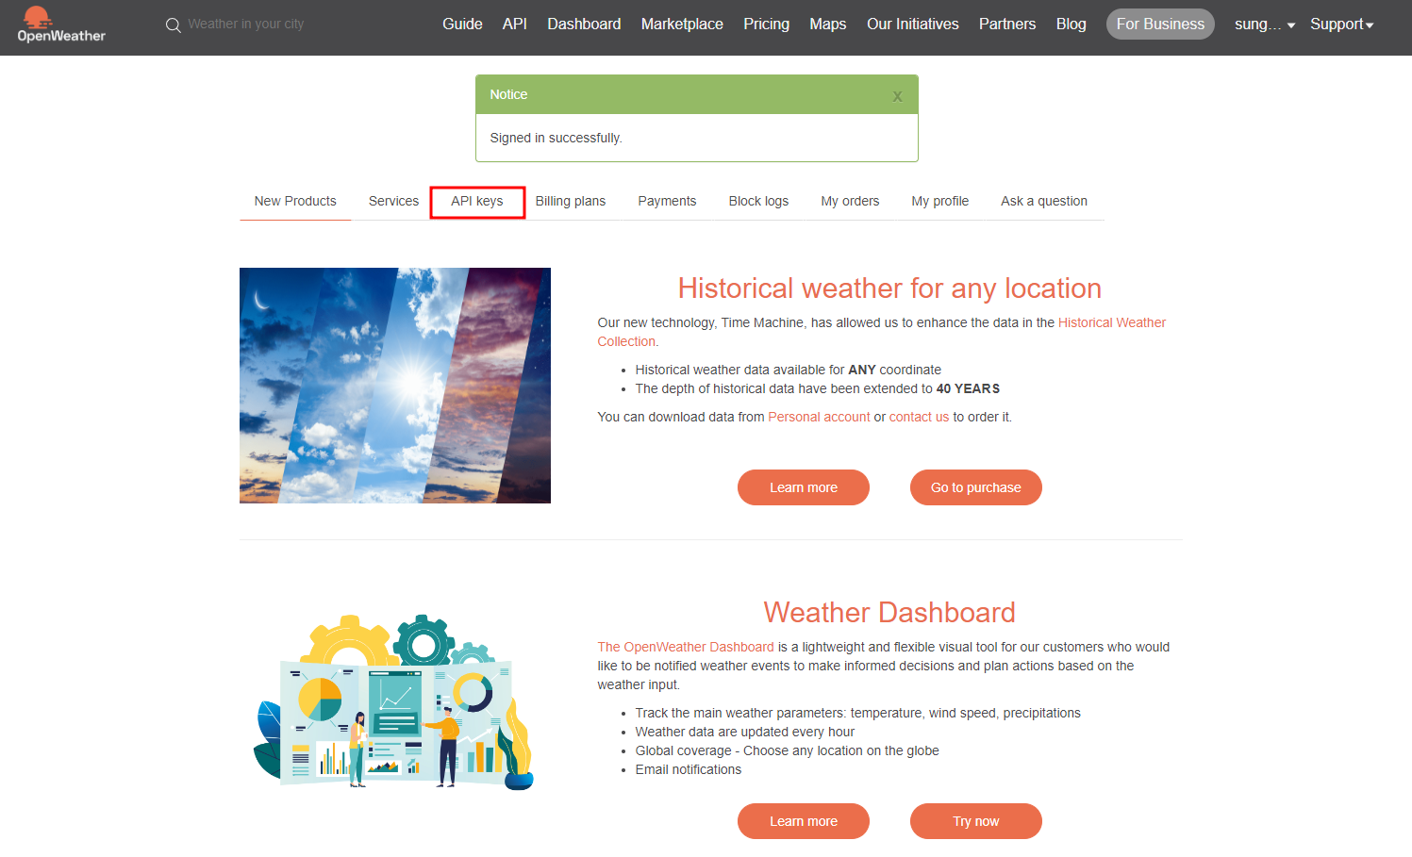This screenshot has height=857, width=1412.
Task: Click the sky collage historical weather image
Action: pyautogui.click(x=395, y=386)
